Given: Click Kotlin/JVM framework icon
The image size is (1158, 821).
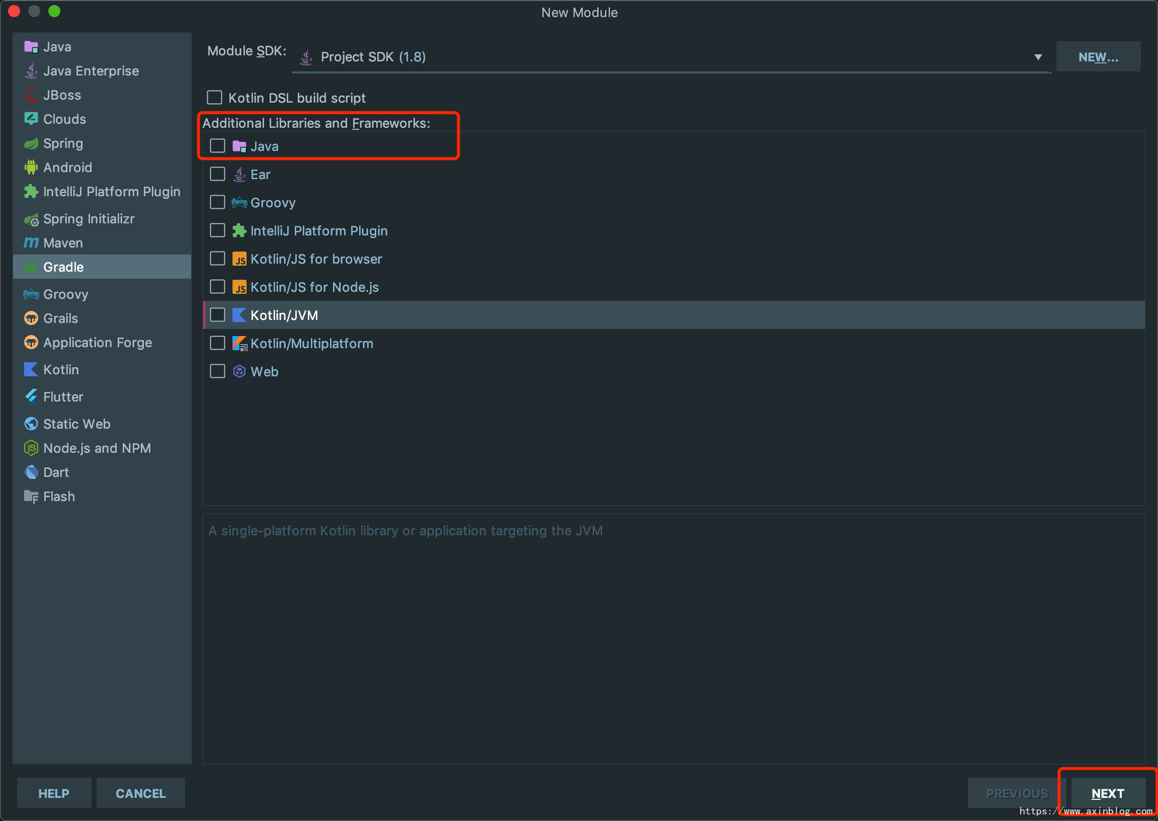Looking at the screenshot, I should pyautogui.click(x=239, y=315).
